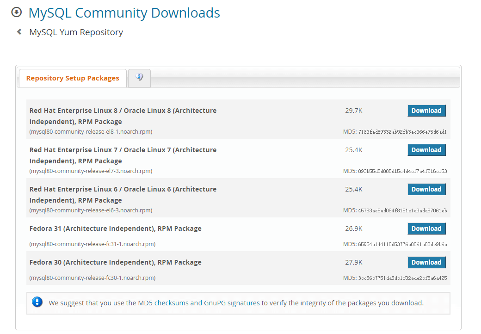Click the el8-1 noarch rpm filename
The image size is (481, 334).
click(91, 131)
